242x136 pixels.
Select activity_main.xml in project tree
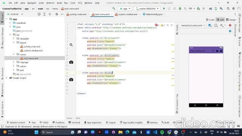(x=32, y=46)
